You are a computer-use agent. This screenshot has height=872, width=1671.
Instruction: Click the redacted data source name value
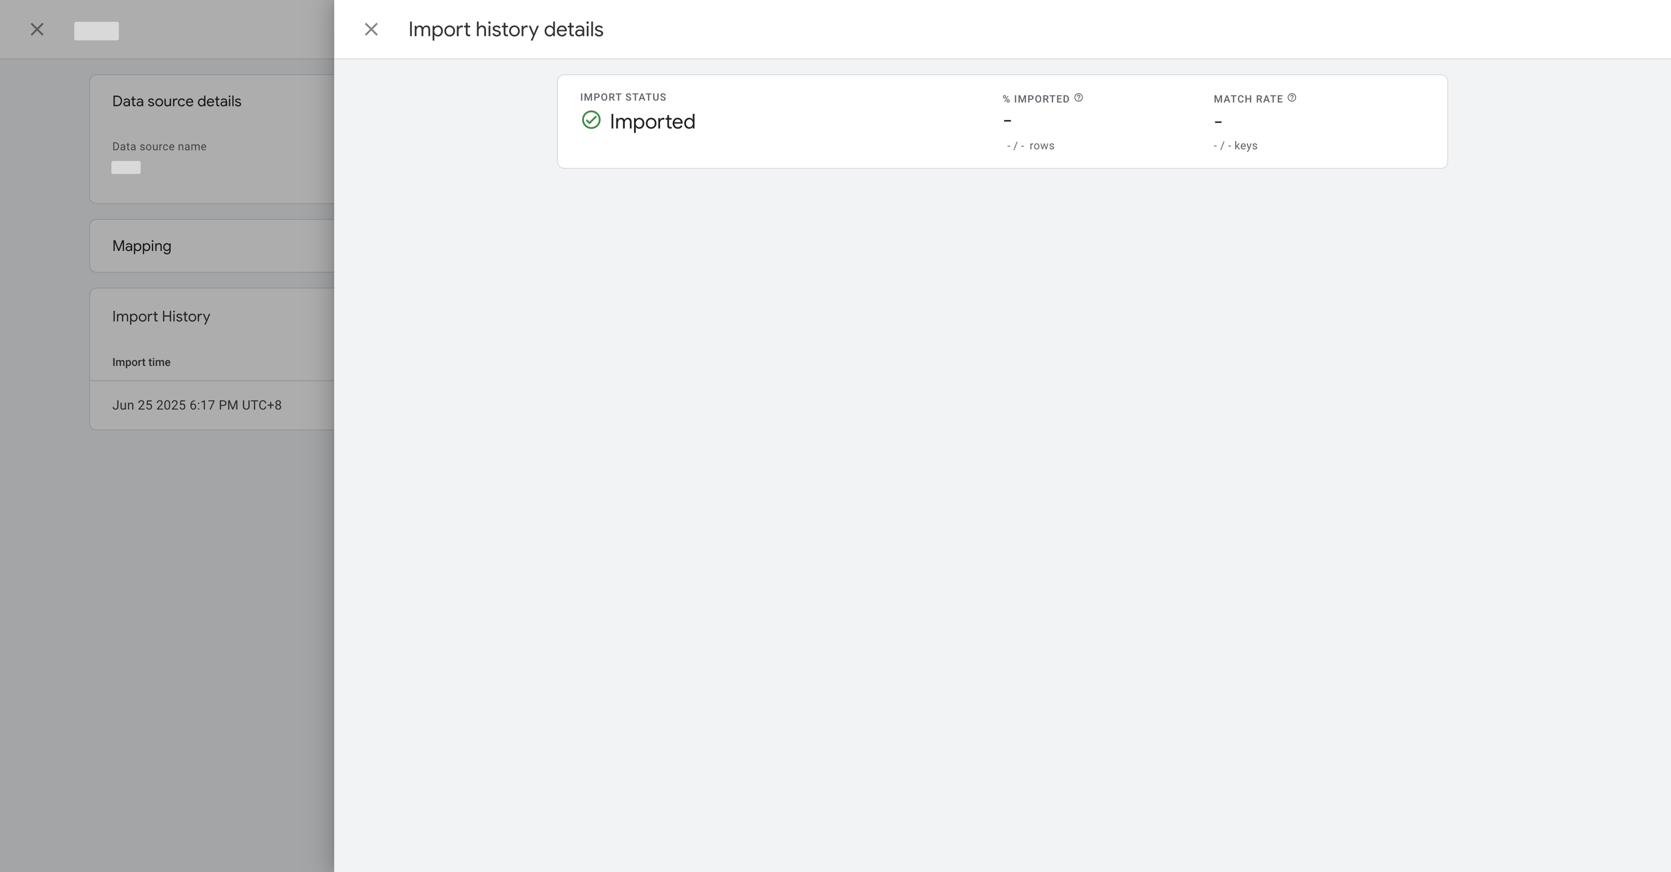point(126,167)
